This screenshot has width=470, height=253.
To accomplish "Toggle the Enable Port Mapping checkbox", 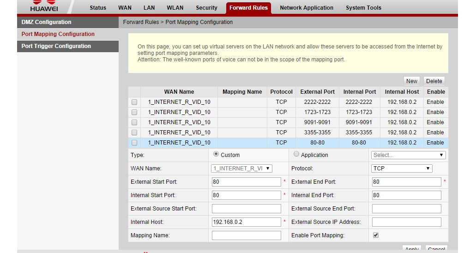I will coord(375,235).
